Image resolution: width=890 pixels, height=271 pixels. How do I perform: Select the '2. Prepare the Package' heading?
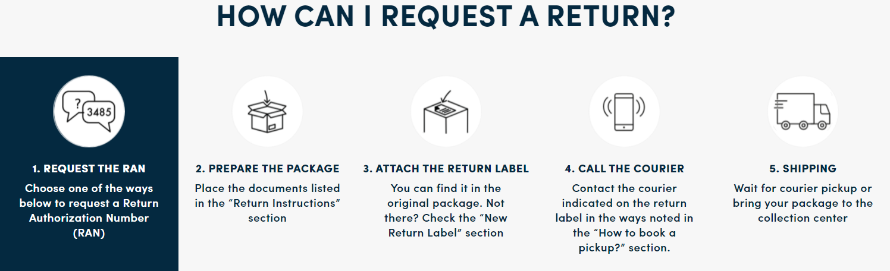click(268, 169)
